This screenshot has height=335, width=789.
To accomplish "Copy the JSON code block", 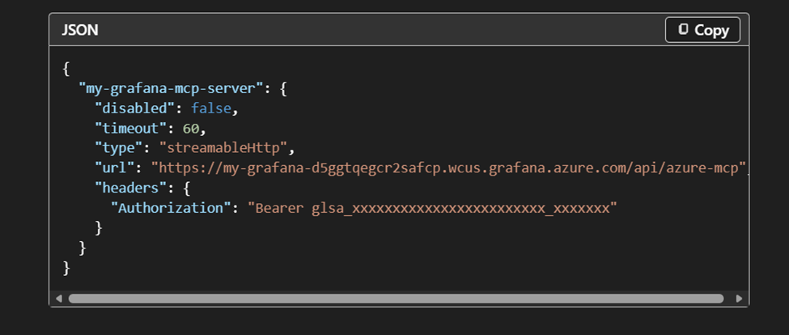I will pyautogui.click(x=702, y=30).
